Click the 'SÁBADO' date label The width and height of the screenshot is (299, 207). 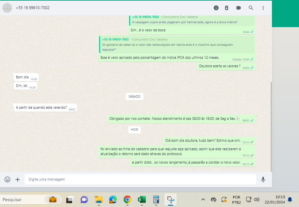point(134,97)
